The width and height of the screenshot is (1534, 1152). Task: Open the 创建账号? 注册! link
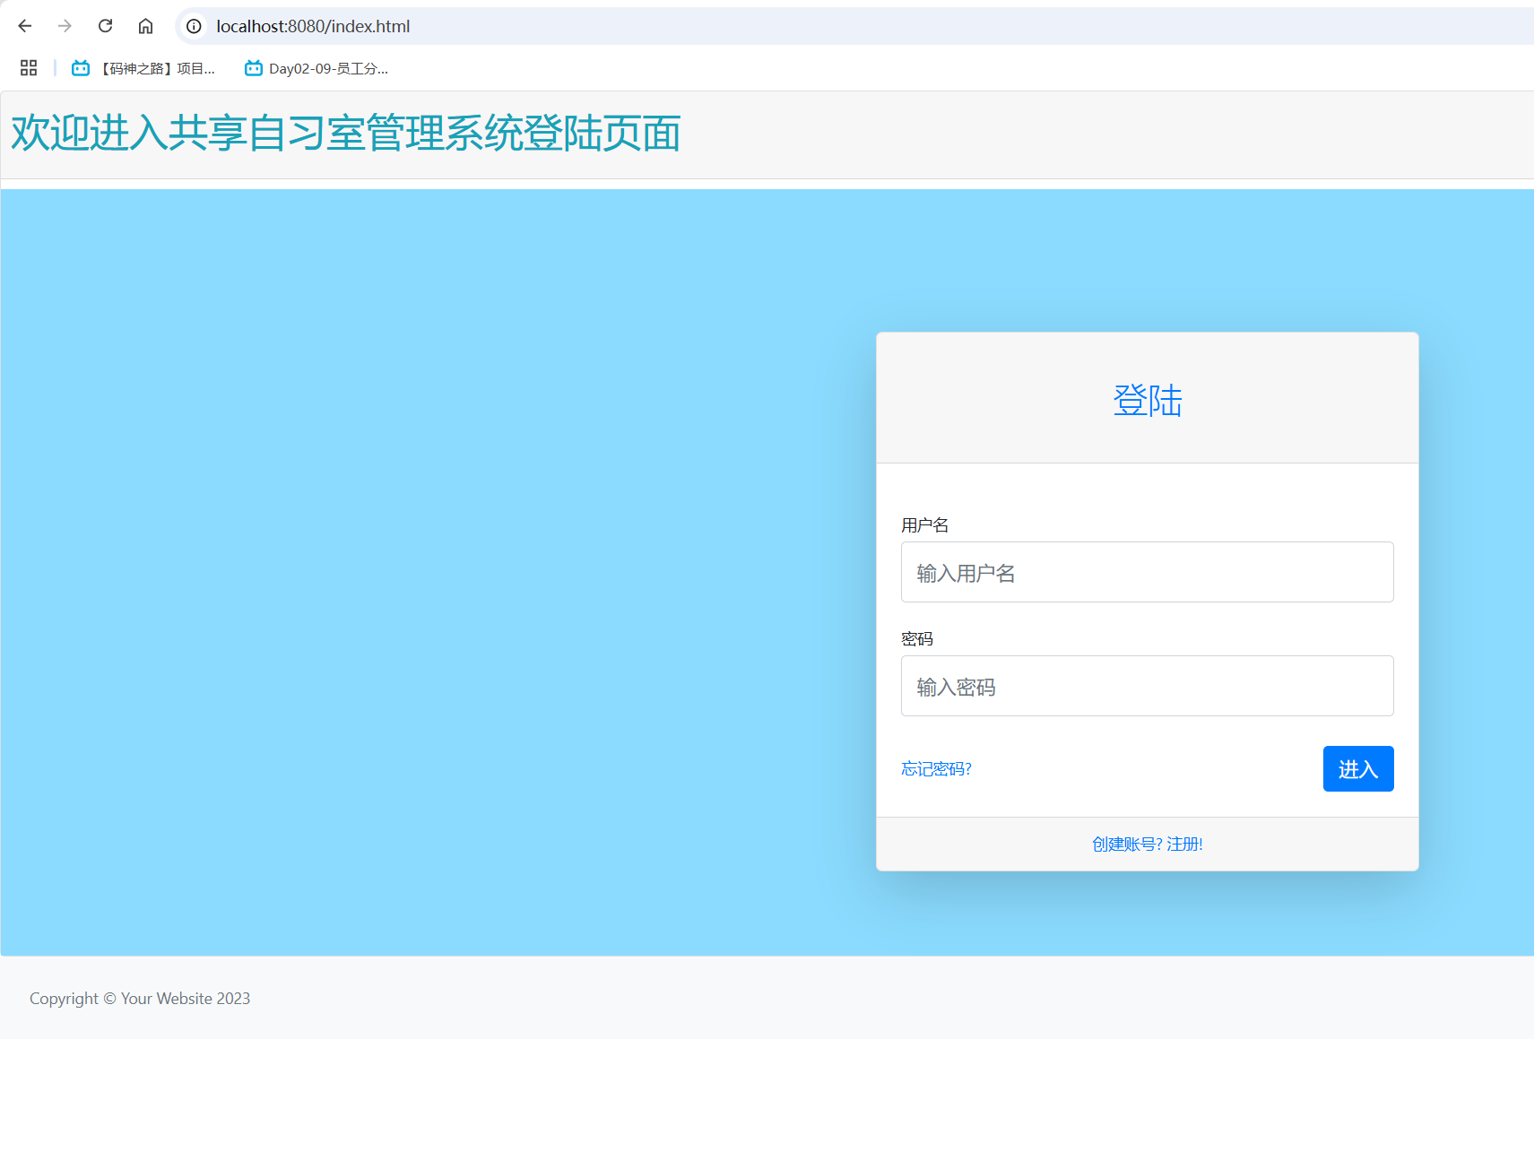1147,845
